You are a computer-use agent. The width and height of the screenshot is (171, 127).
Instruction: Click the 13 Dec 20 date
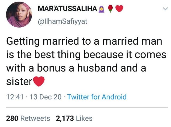(42, 97)
